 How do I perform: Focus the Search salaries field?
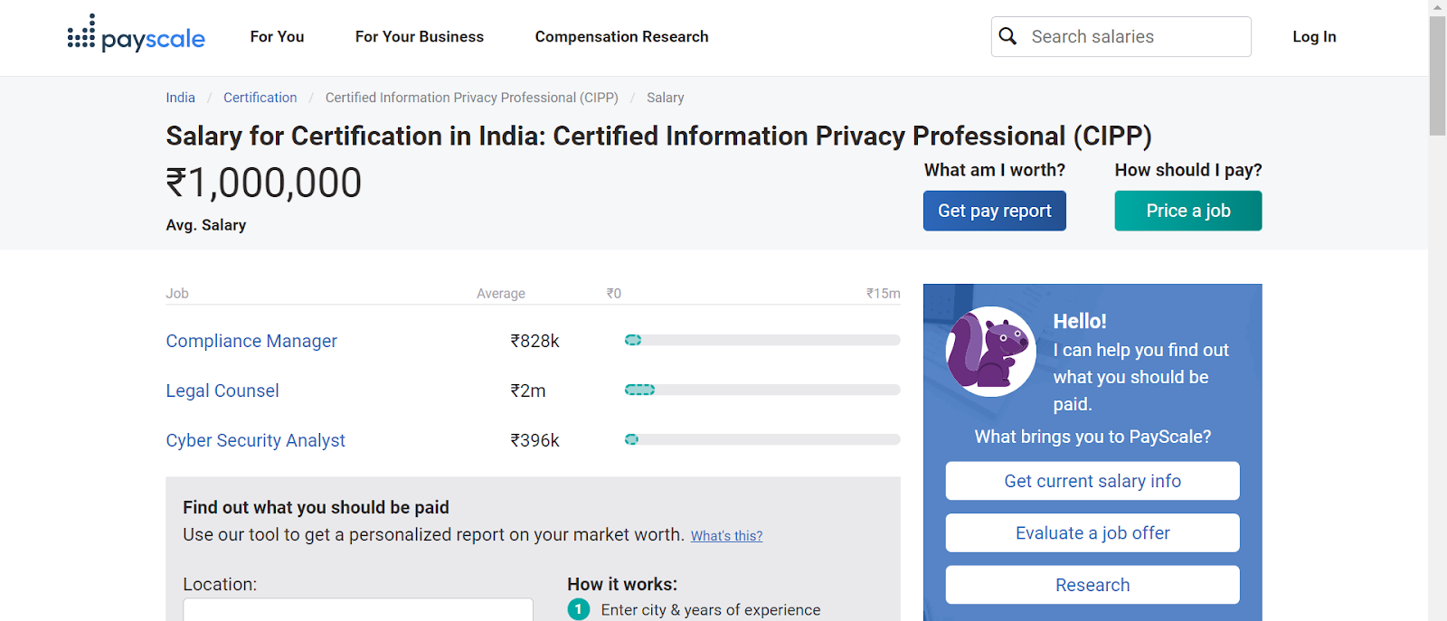pyautogui.click(x=1121, y=36)
